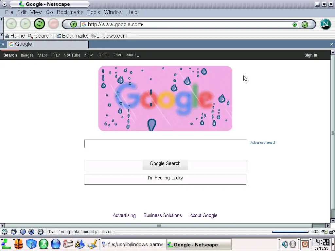Click Sign in on the Google bar
335x251 pixels.
click(x=311, y=55)
